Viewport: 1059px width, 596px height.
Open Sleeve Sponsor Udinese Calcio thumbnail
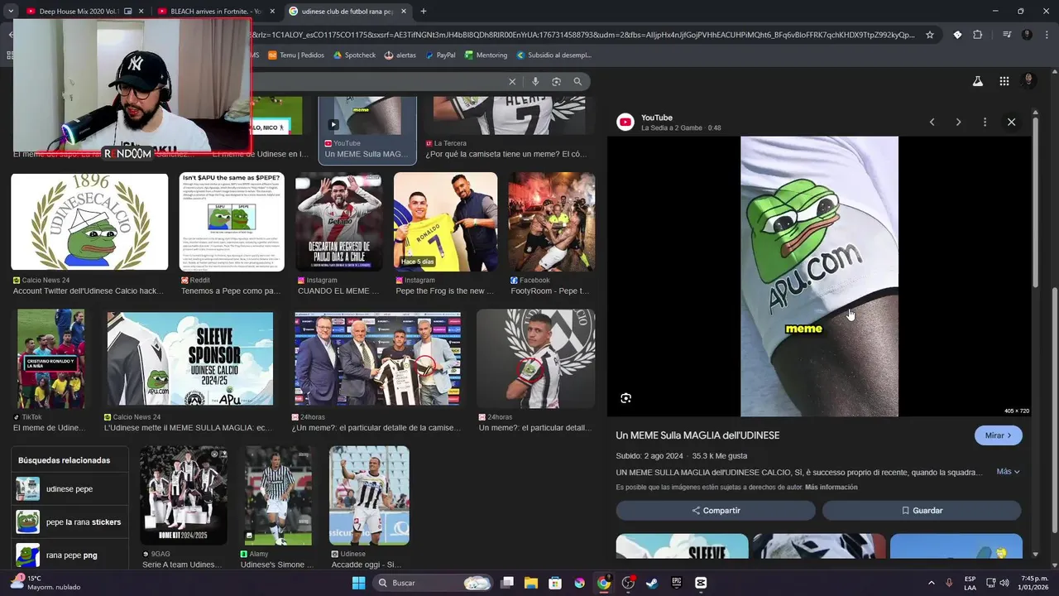(x=189, y=360)
